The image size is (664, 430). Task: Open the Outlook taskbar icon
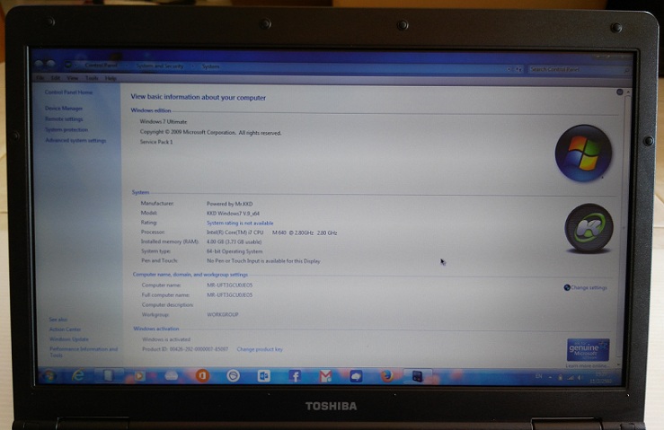click(263, 376)
